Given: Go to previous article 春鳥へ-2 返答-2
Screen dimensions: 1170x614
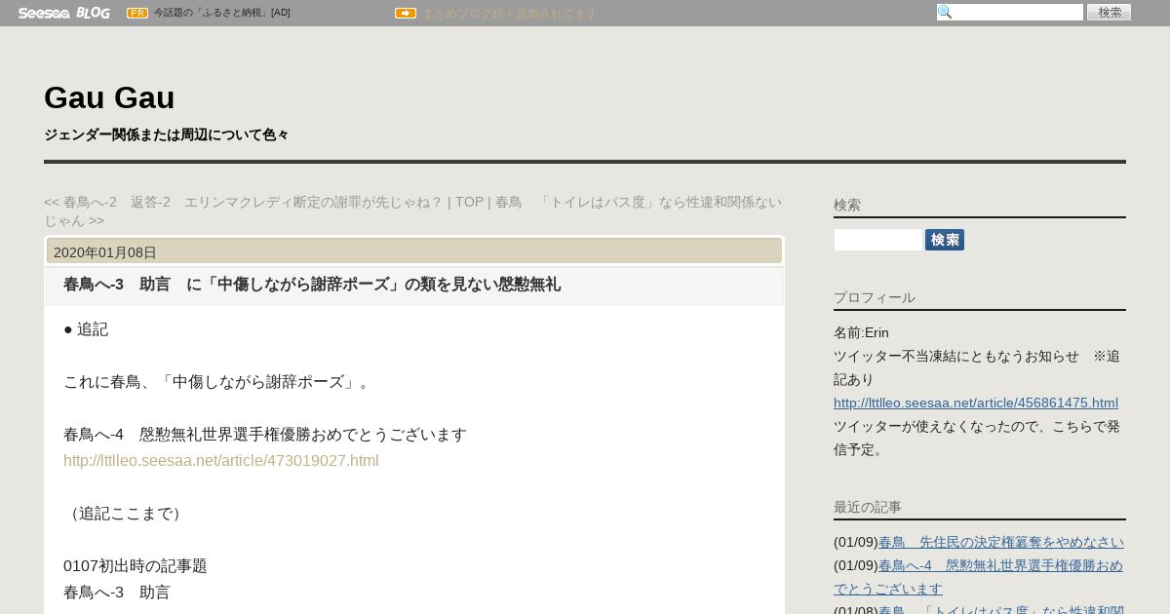Looking at the screenshot, I should (243, 202).
